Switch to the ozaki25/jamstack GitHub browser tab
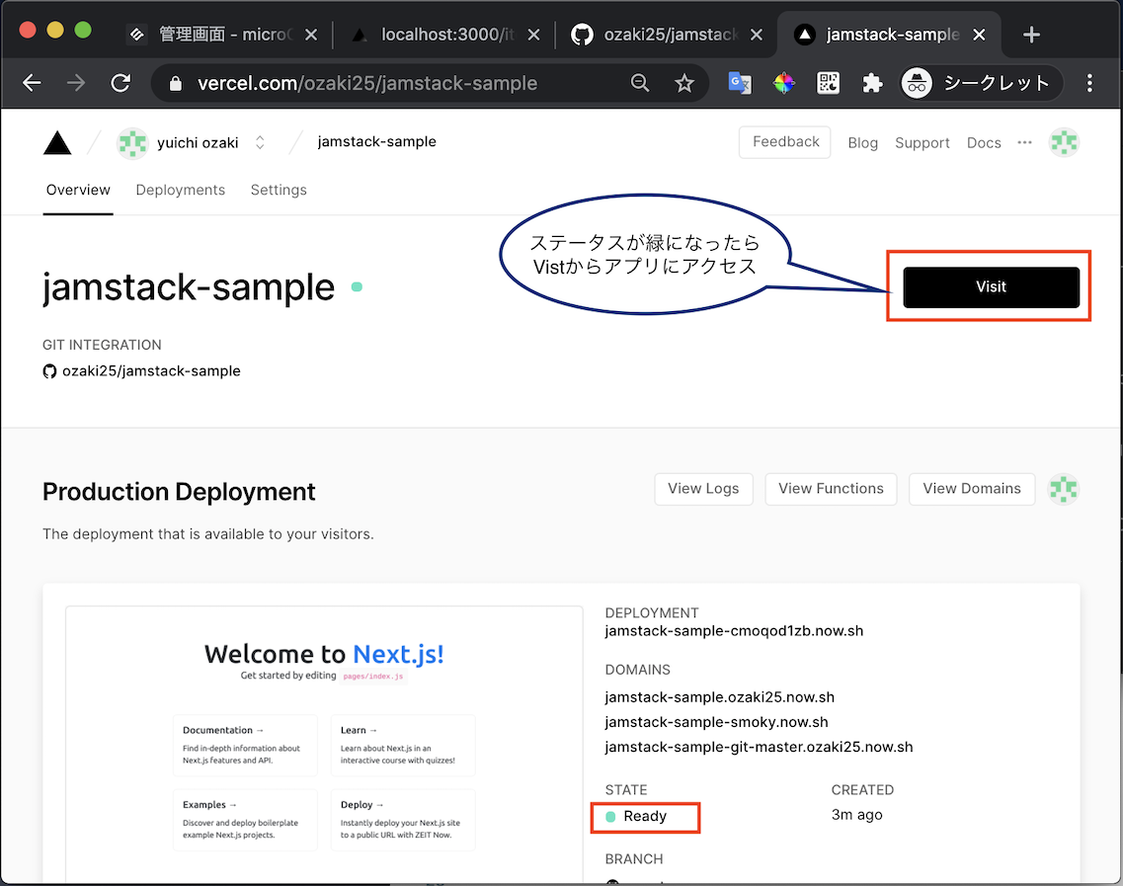Image resolution: width=1123 pixels, height=886 pixels. (668, 35)
